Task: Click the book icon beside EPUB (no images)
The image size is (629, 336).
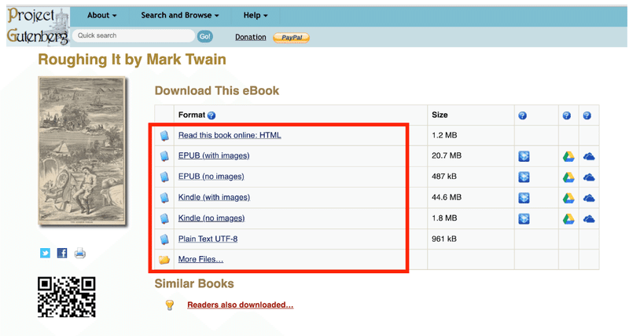Action: 164,177
